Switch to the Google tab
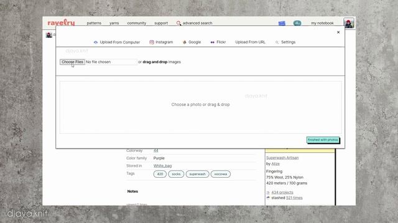 [192, 42]
